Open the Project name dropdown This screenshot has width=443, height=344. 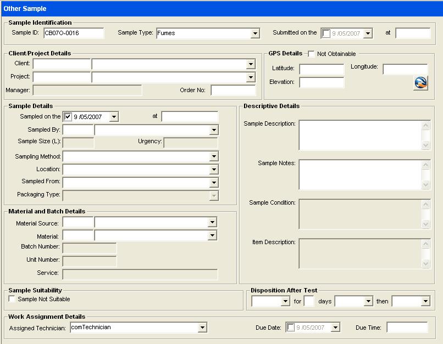tap(251, 77)
